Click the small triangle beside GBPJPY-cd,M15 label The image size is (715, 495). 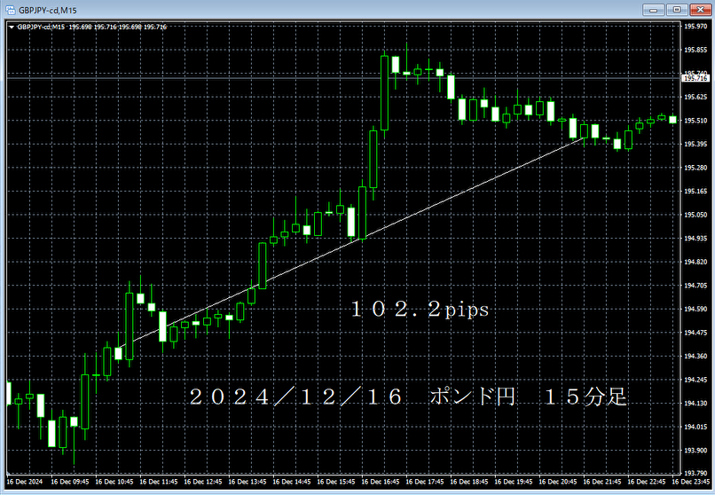click(11, 27)
